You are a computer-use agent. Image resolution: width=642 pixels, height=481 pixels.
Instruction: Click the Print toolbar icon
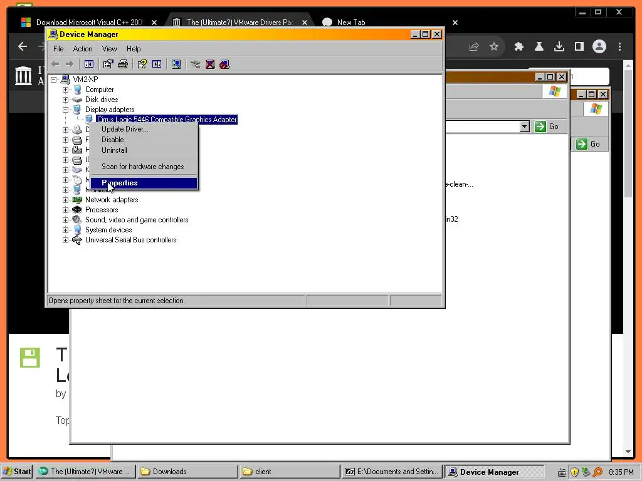123,65
